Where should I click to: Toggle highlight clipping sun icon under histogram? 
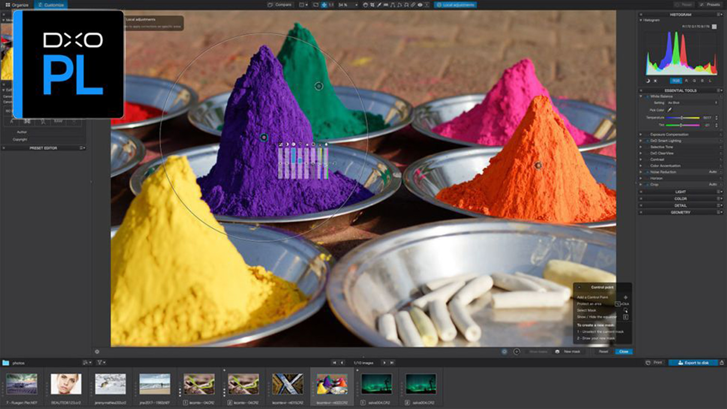pyautogui.click(x=655, y=81)
